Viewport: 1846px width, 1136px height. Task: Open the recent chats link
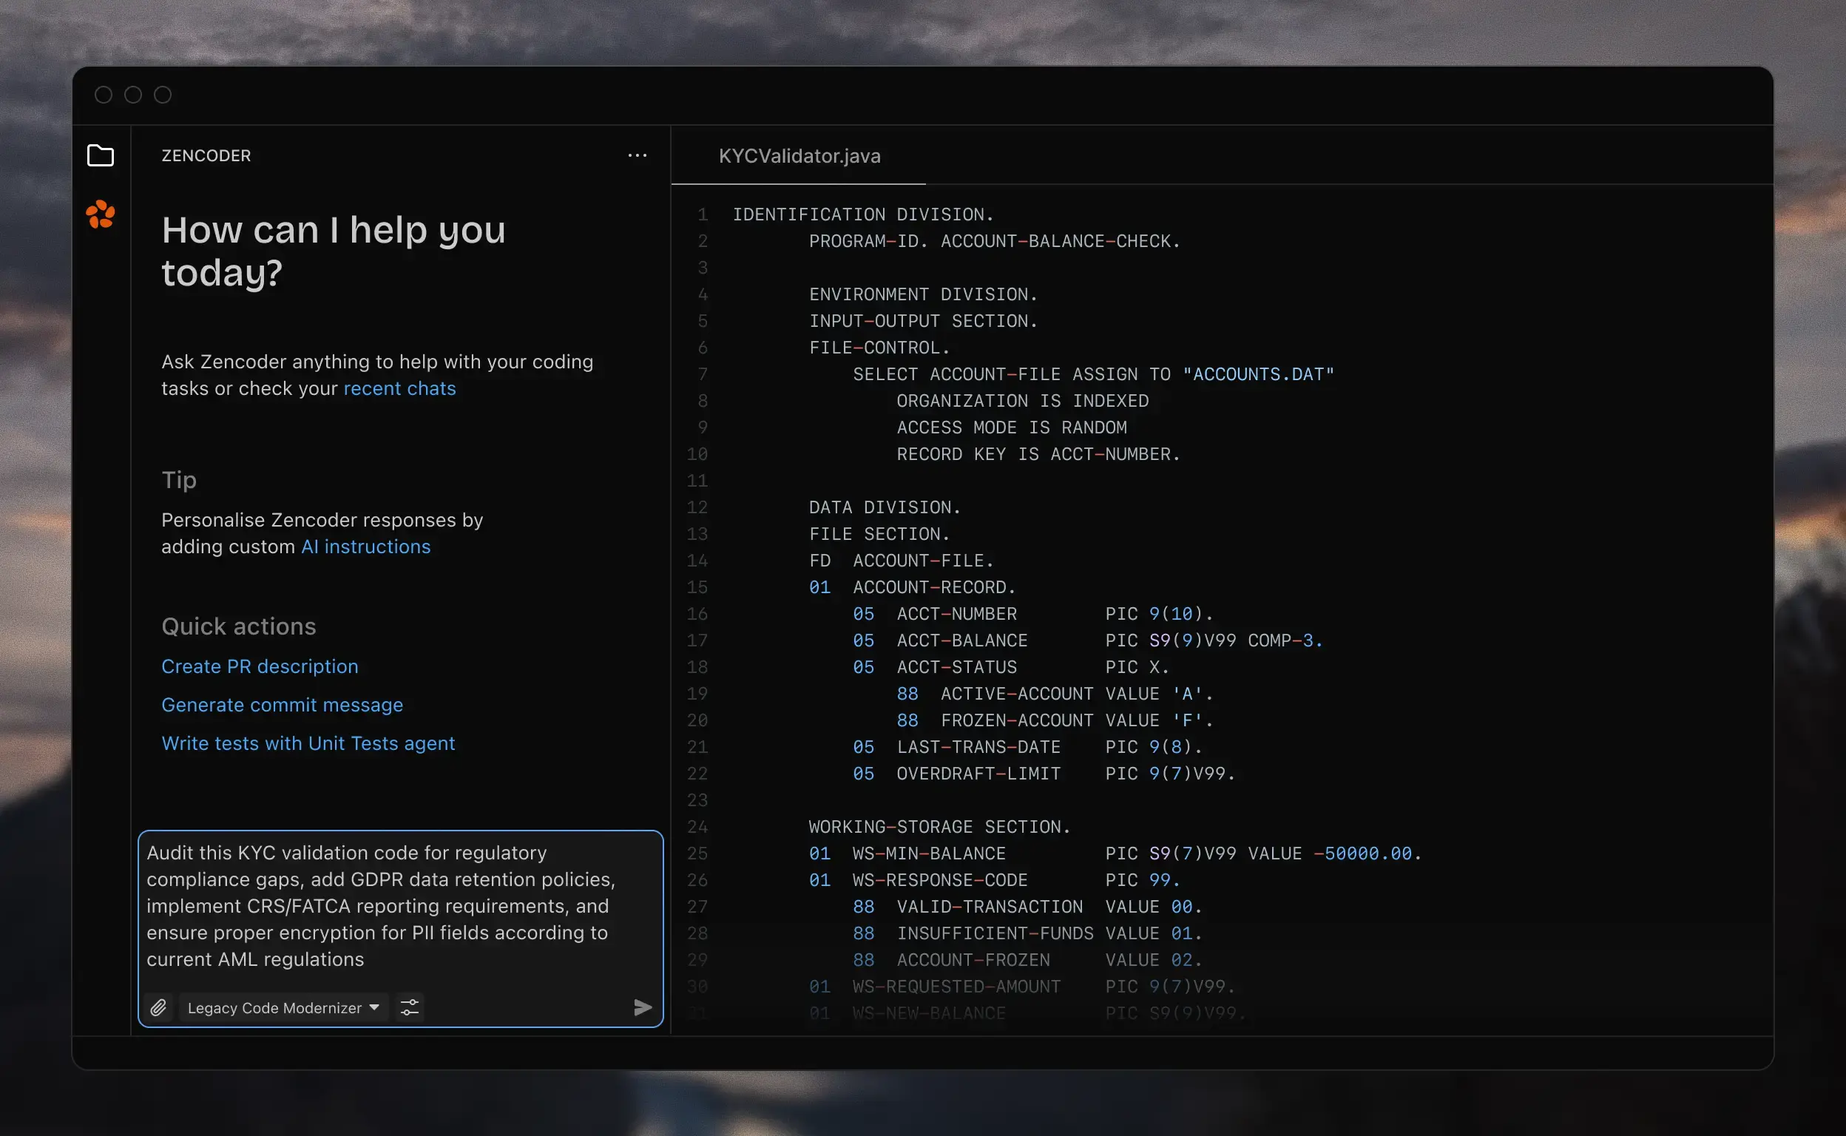[x=399, y=388]
